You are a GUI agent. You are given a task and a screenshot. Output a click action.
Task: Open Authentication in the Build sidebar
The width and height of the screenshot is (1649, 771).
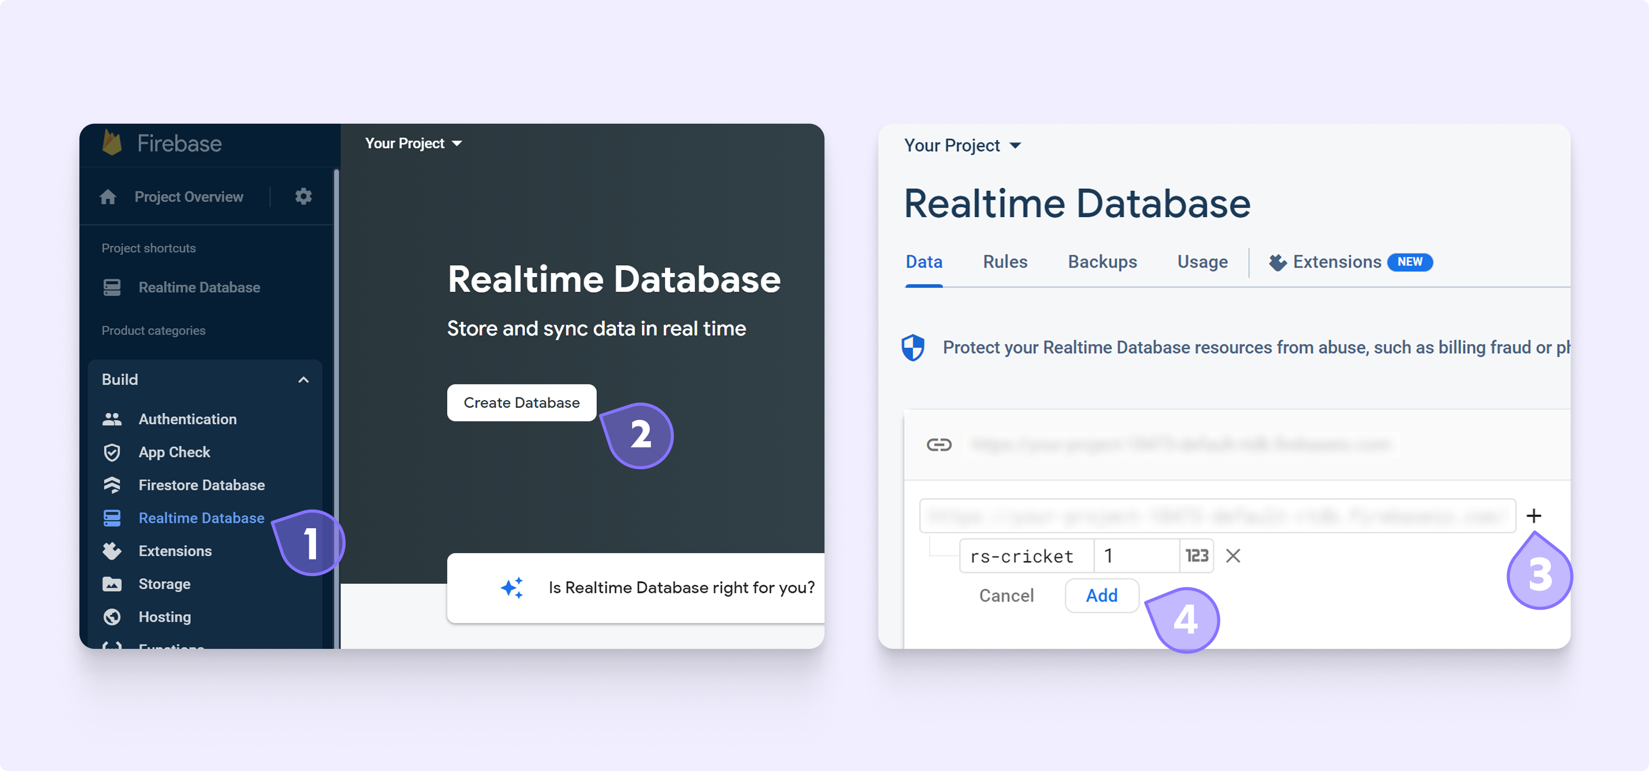pyautogui.click(x=187, y=419)
